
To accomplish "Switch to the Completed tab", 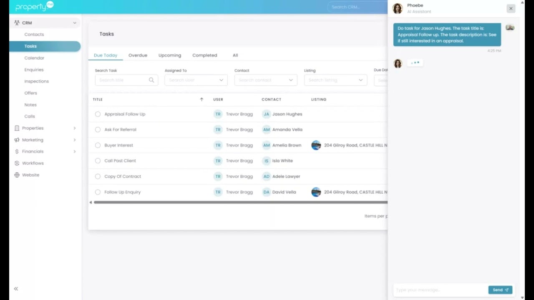I will tap(204, 55).
